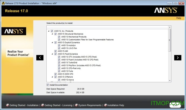The image size is (186, 110).
Task: Uncheck ANSYS LS-DYNA checkbox
Action: [59, 48]
